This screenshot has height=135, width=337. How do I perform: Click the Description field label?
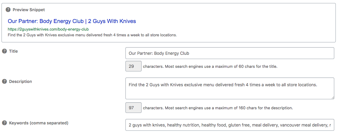click(x=20, y=81)
